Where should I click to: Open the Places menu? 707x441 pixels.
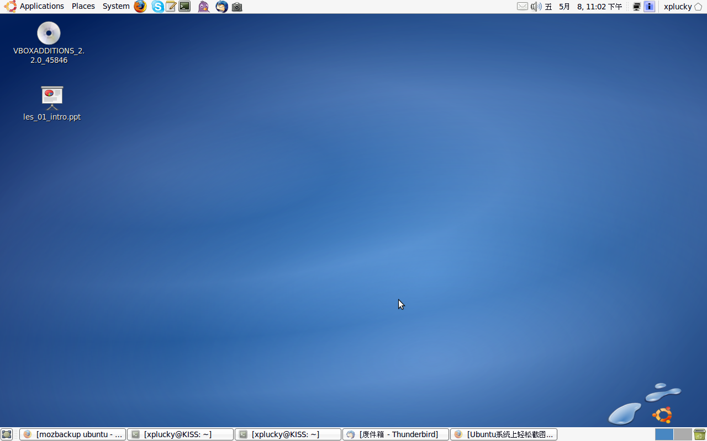[x=83, y=6]
